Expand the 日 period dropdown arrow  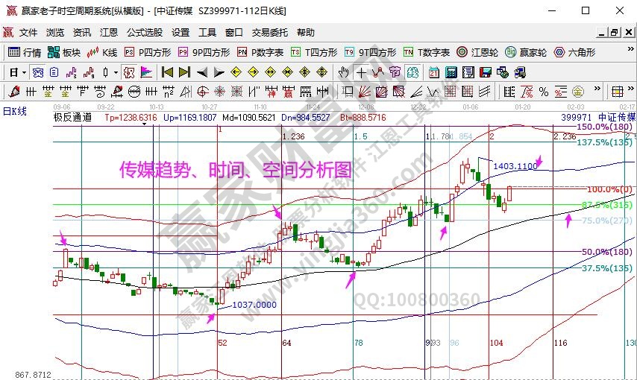pyautogui.click(x=24, y=72)
